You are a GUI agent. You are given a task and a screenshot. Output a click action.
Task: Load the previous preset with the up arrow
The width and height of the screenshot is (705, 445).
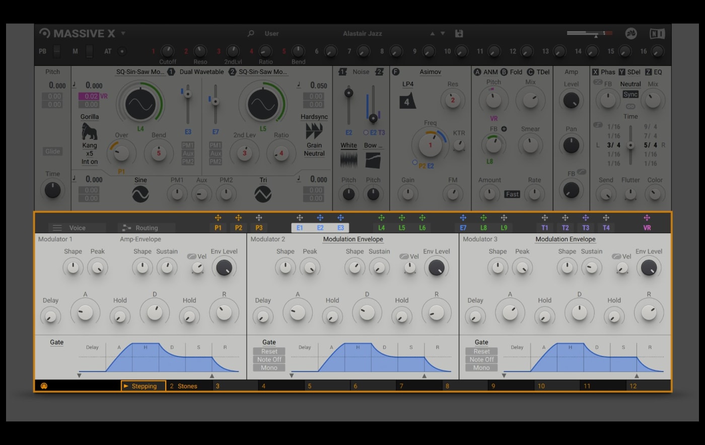pyautogui.click(x=432, y=34)
